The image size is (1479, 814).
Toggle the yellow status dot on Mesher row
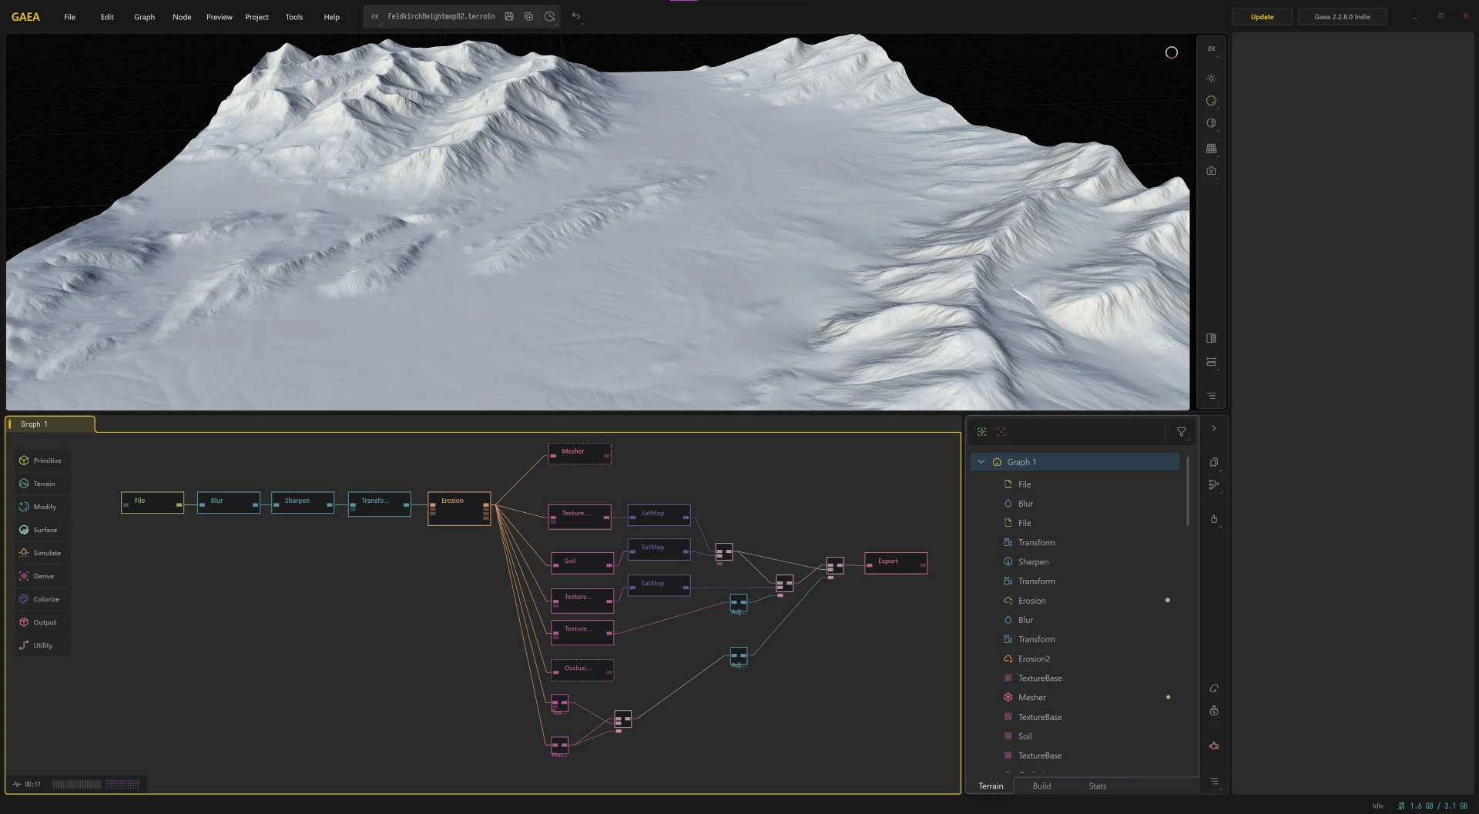(x=1169, y=698)
